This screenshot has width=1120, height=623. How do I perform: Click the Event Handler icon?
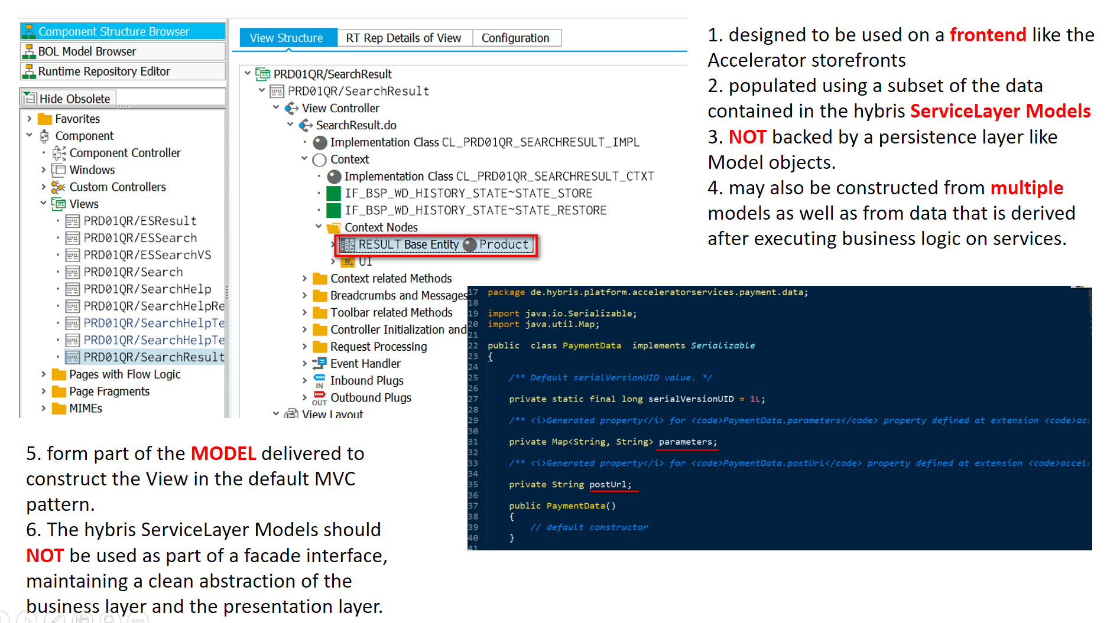[320, 364]
